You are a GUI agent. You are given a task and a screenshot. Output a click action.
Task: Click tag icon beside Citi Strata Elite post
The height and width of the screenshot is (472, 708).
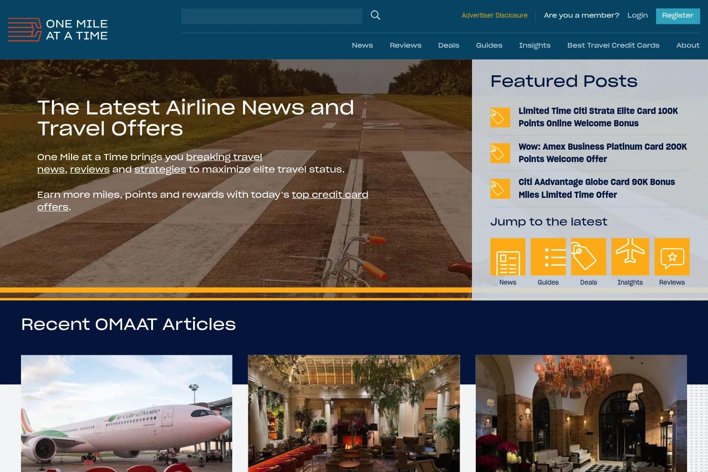click(500, 117)
